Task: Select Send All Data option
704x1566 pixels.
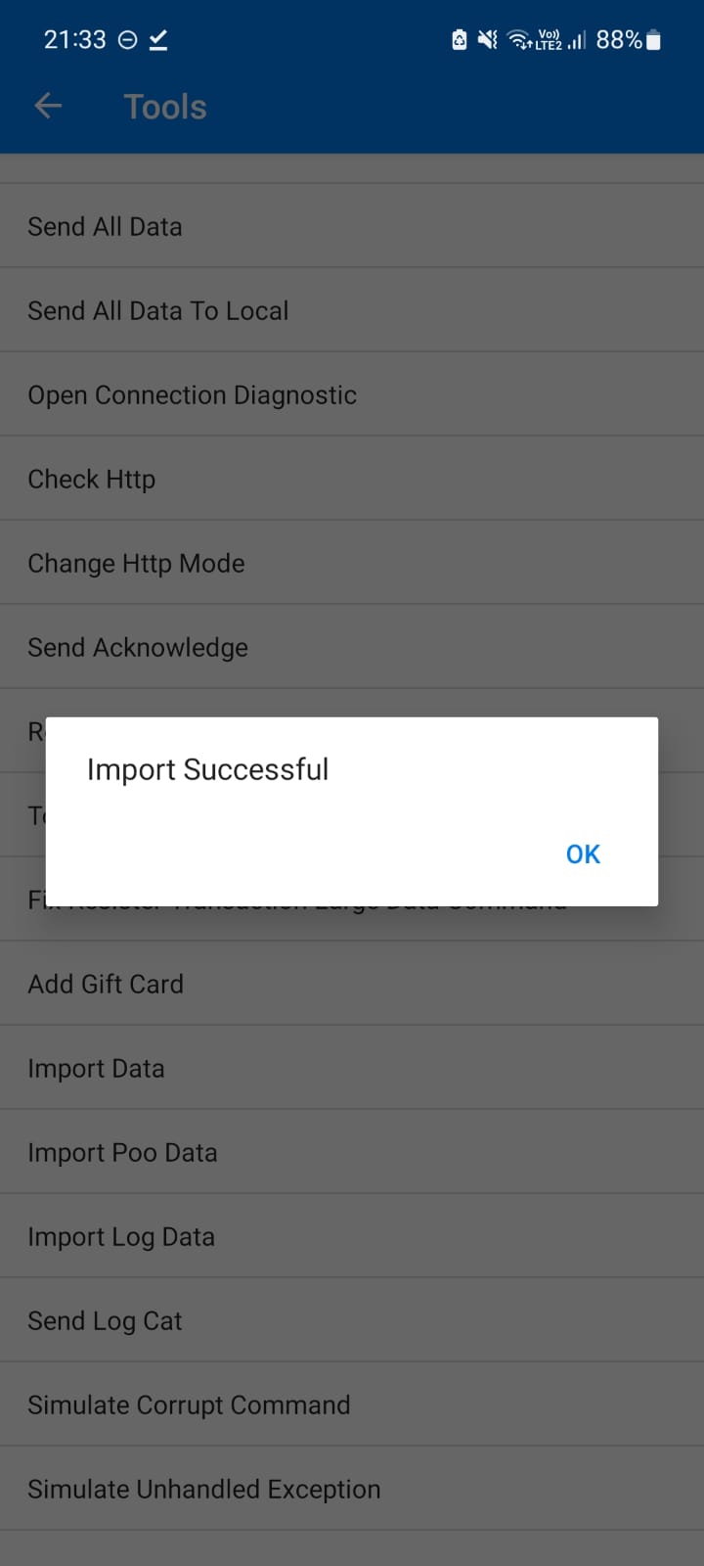Action: (352, 226)
